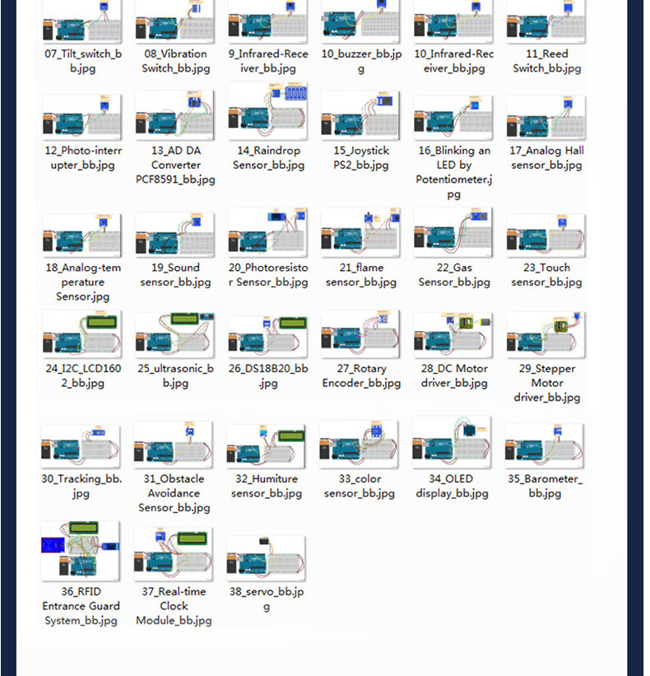This screenshot has height=676, width=650.
Task: Click 36_RFID Entrance Guard System thumbnail
Action: (x=81, y=551)
